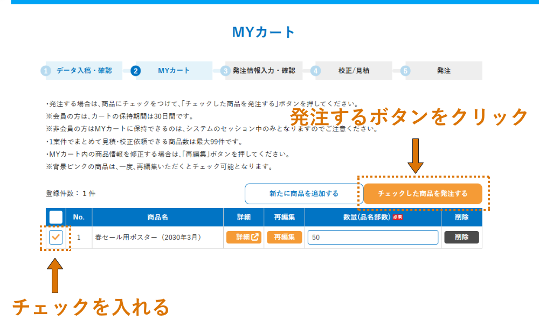Click the 登録件数： 1 件 text
The image size is (539, 327).
click(71, 194)
